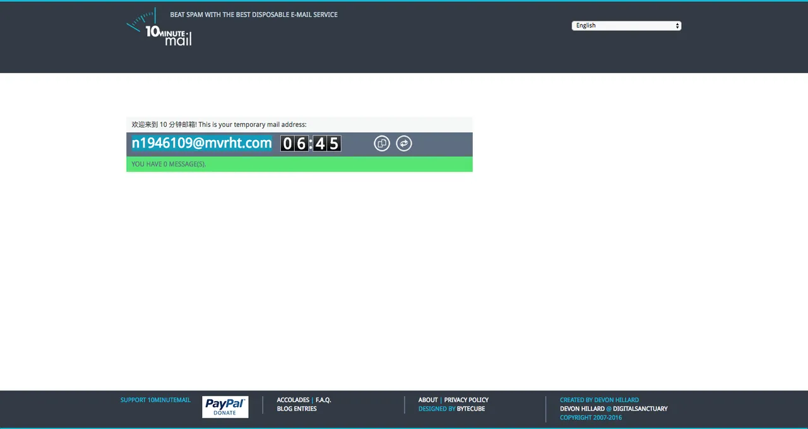Refresh the timer for 10 more minutes
The image size is (808, 429).
(404, 144)
